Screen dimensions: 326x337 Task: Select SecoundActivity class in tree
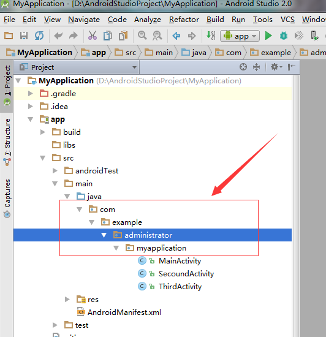tap(176, 274)
